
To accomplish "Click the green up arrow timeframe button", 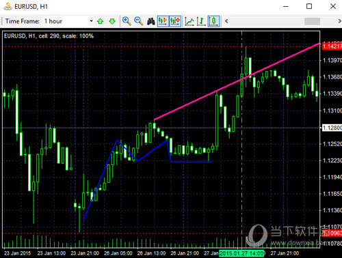I will click(100, 21).
